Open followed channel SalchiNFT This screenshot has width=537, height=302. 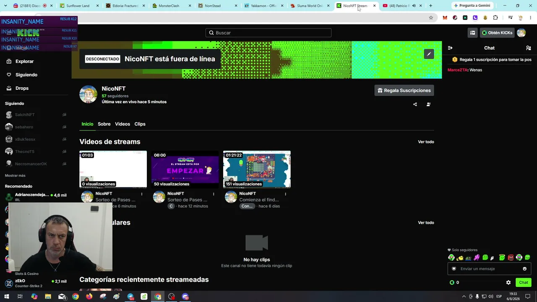coord(36,115)
